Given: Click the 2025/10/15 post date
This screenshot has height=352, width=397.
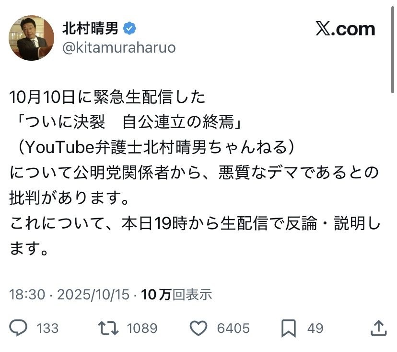Looking at the screenshot, I should 93,294.
